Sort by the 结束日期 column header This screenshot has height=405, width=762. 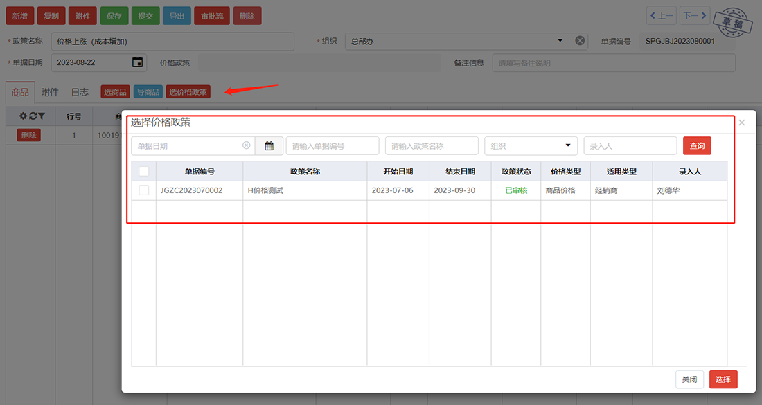pyautogui.click(x=460, y=172)
